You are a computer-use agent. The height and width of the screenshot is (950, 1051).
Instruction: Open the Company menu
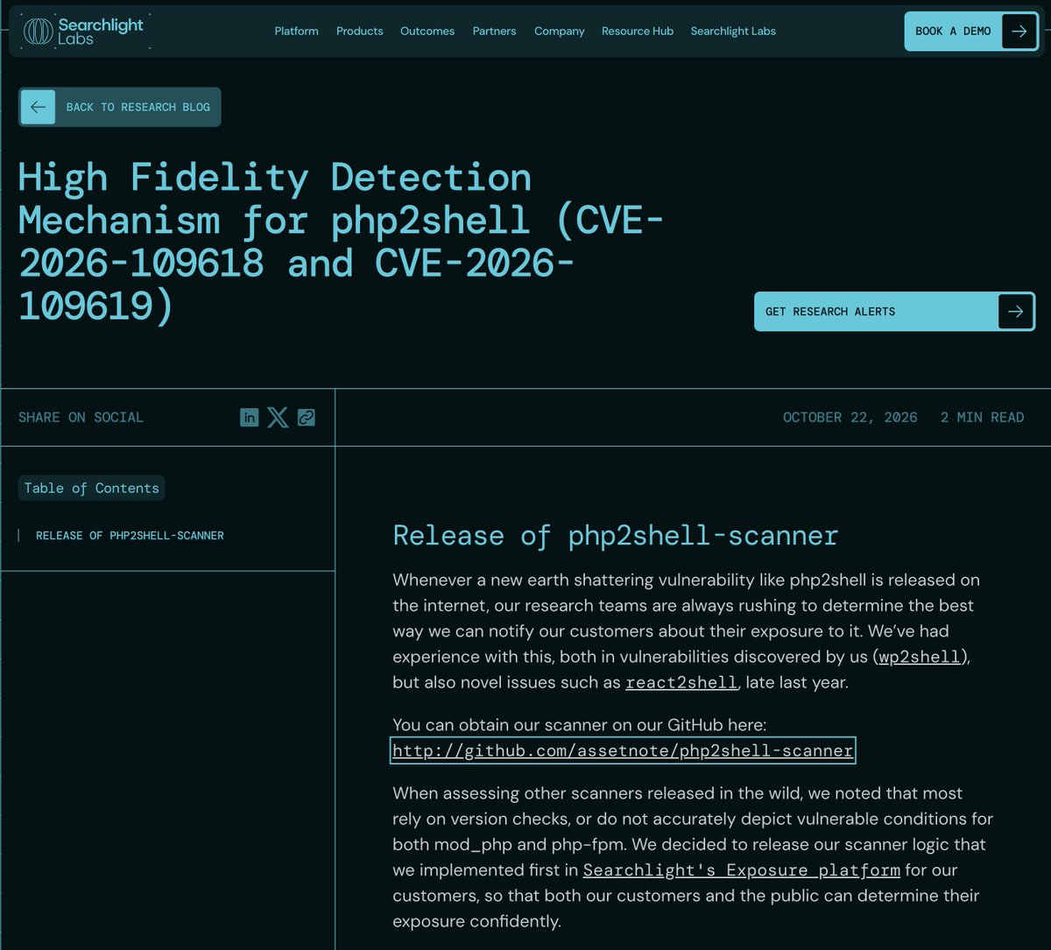pos(560,31)
